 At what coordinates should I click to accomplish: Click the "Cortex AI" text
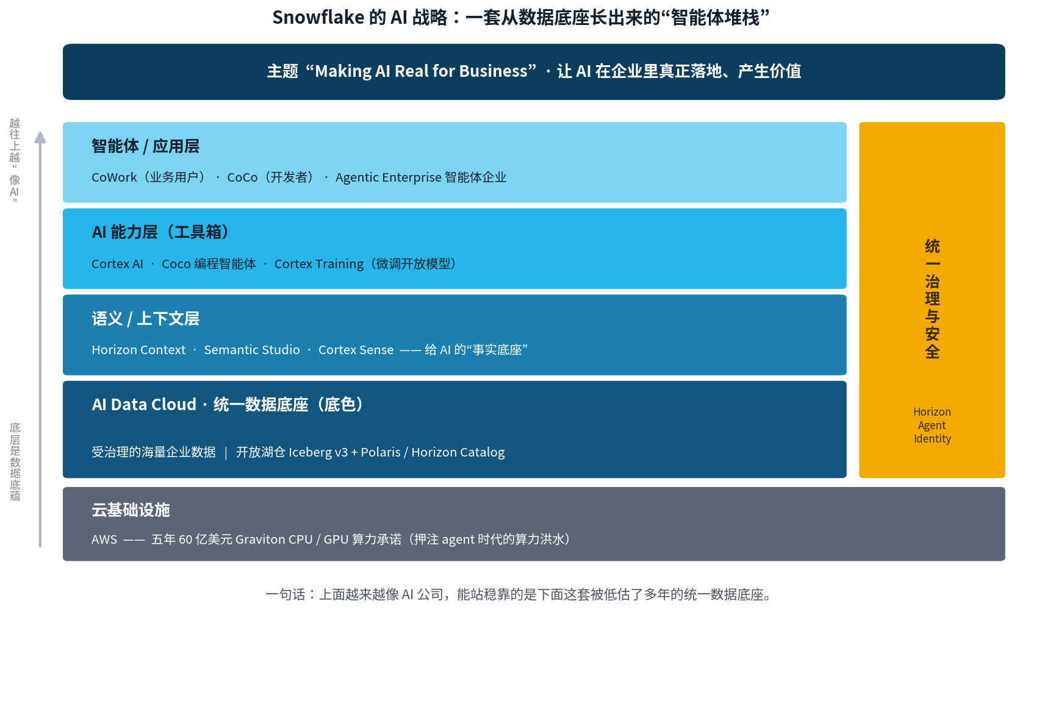coord(117,264)
